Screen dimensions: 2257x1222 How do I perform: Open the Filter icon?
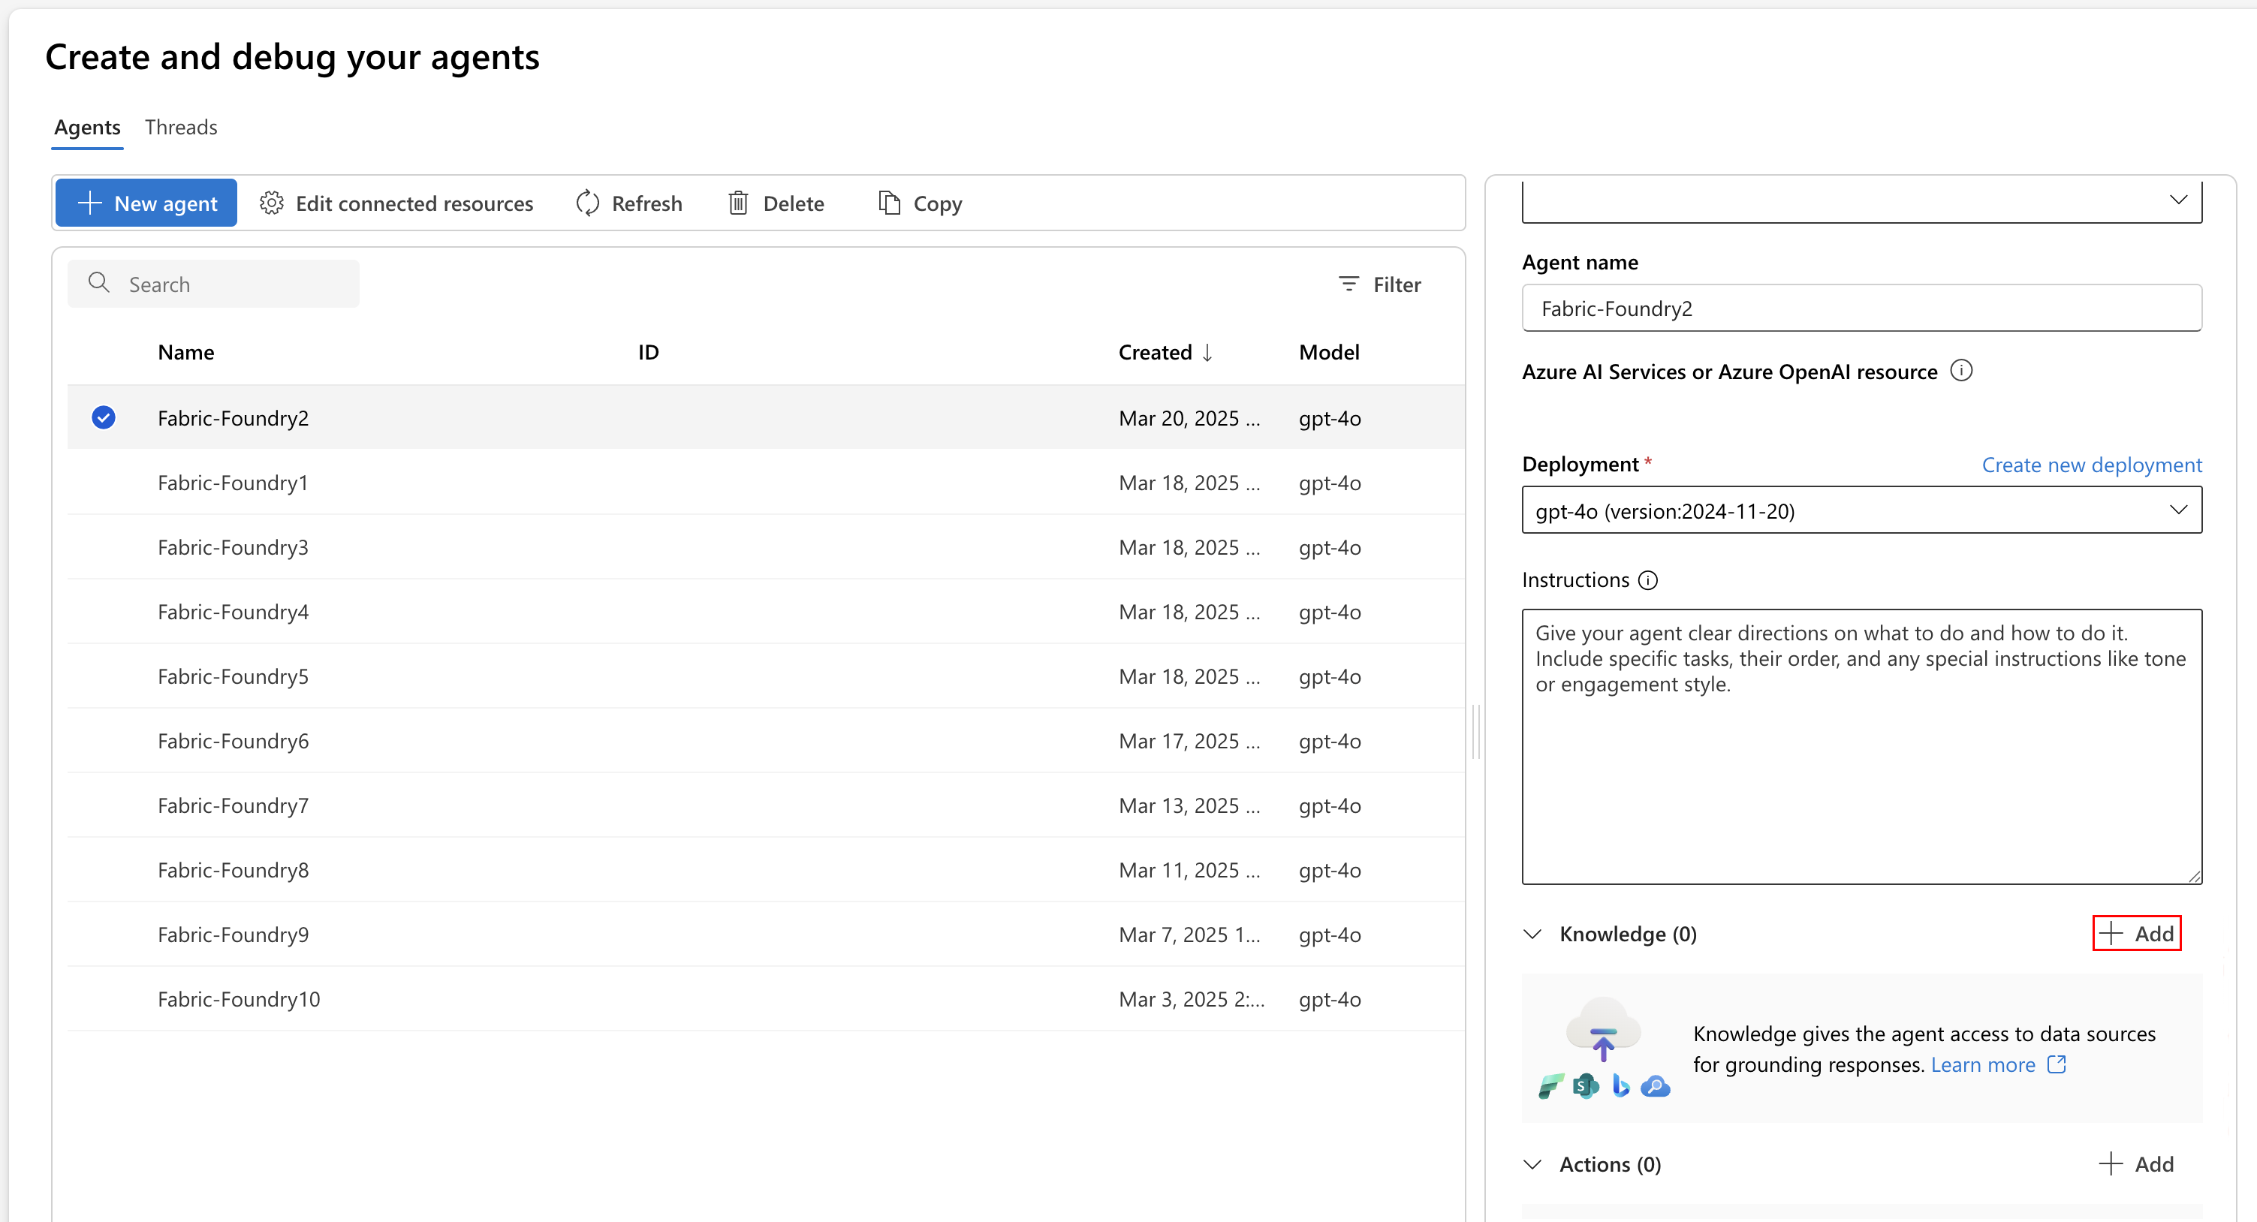pyautogui.click(x=1348, y=284)
